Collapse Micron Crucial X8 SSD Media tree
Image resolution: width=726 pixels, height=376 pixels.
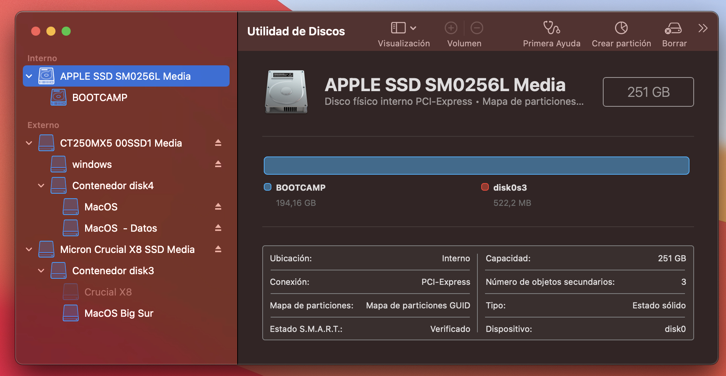click(x=29, y=249)
